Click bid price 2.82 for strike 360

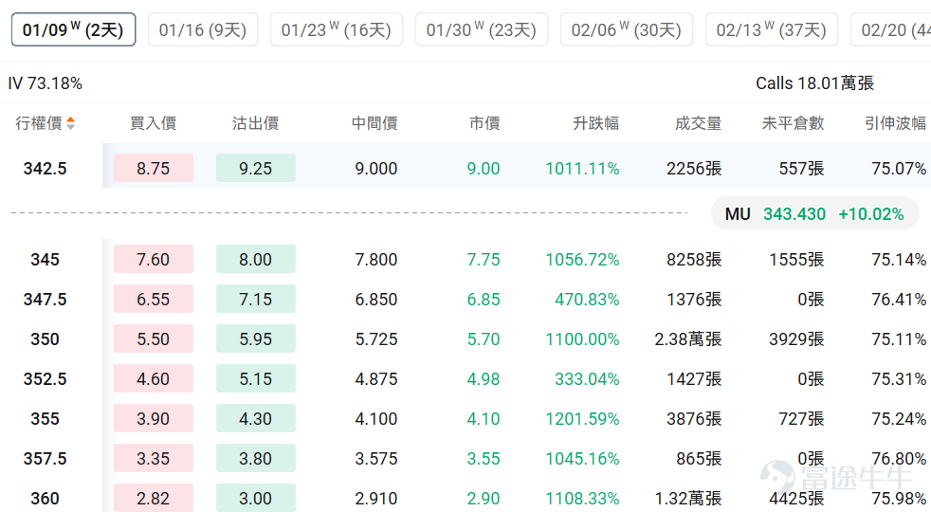point(154,498)
